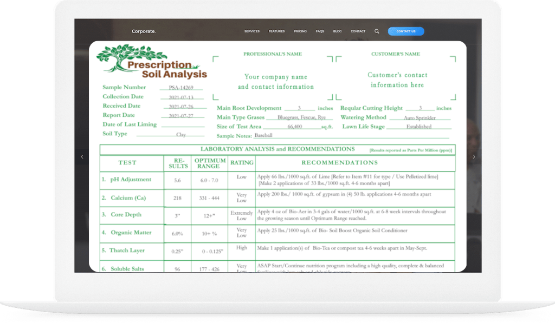Open the Features menu item
The image size is (555, 323).
[276, 31]
